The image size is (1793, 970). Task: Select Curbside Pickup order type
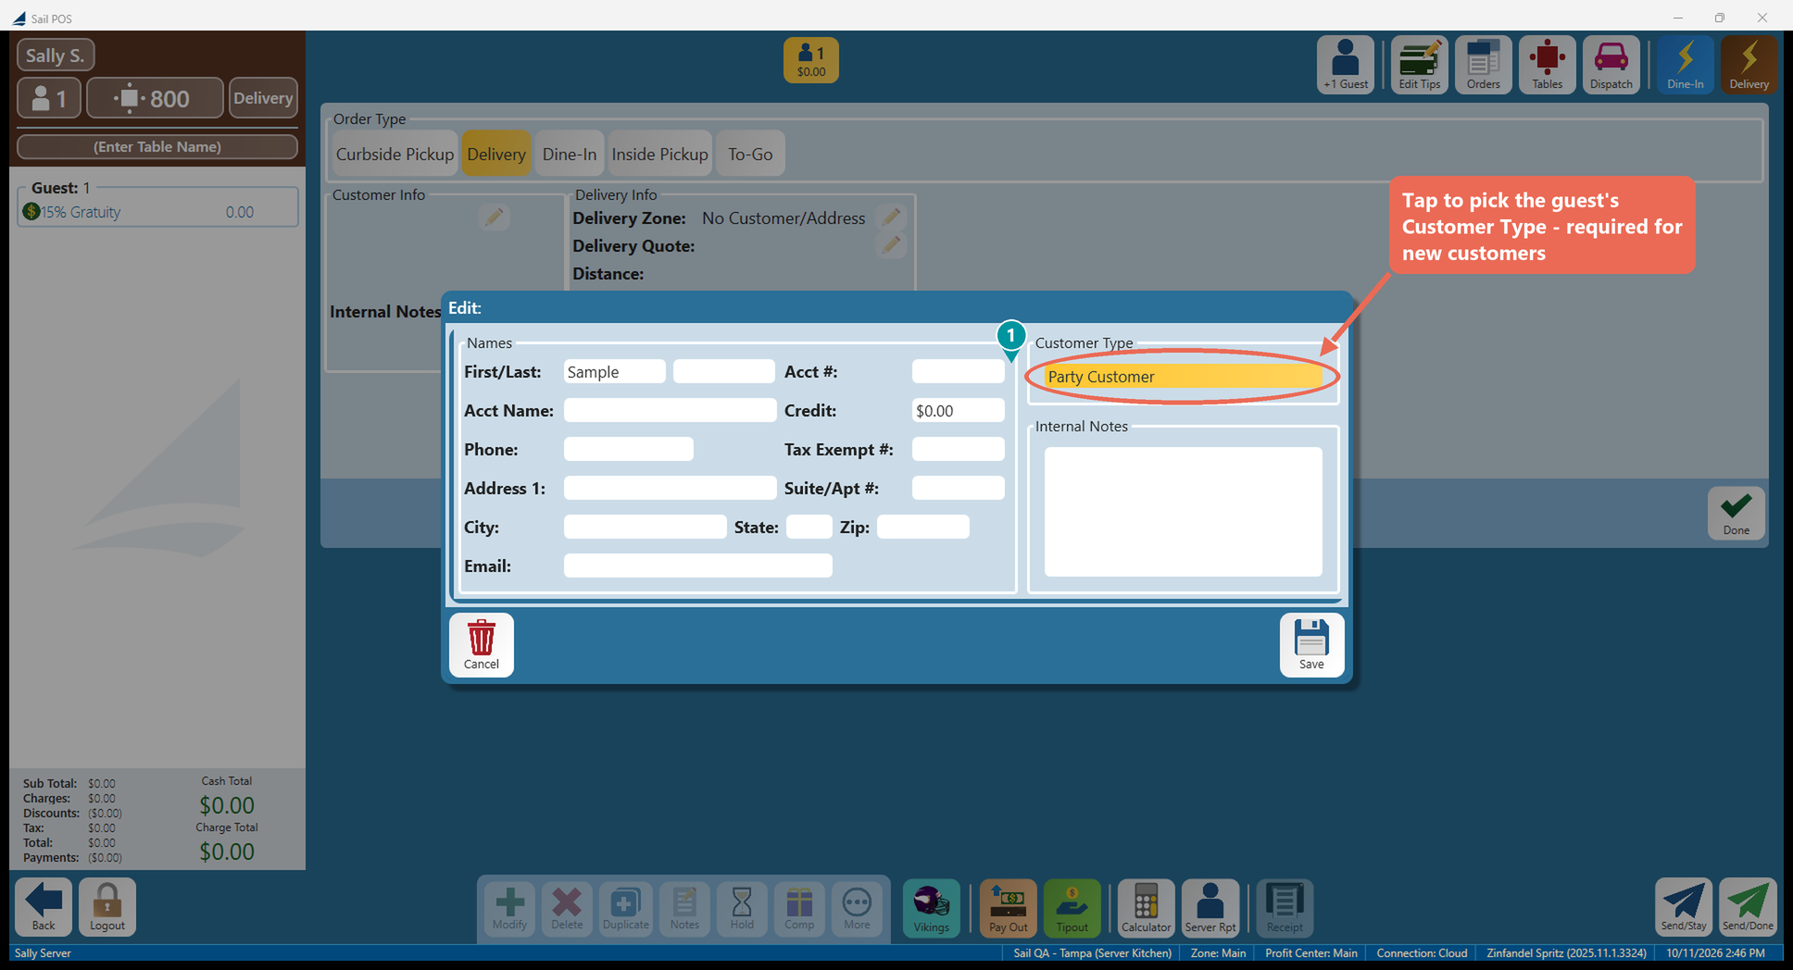395,154
